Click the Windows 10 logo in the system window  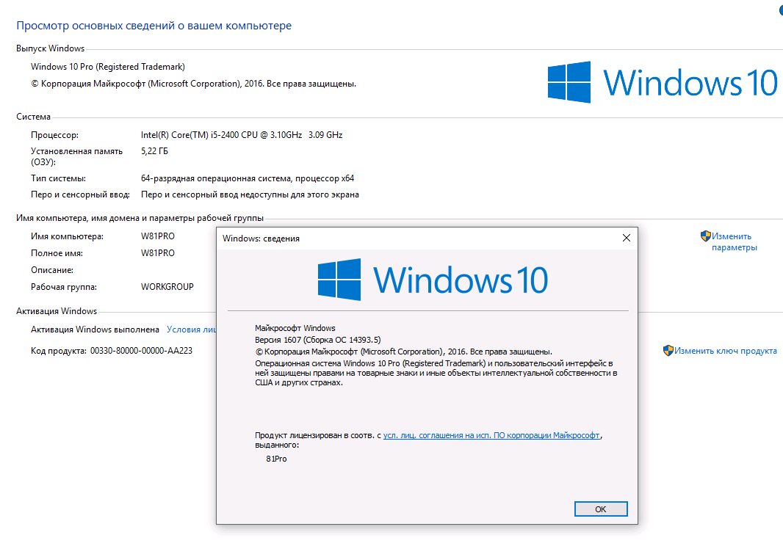coord(663,82)
